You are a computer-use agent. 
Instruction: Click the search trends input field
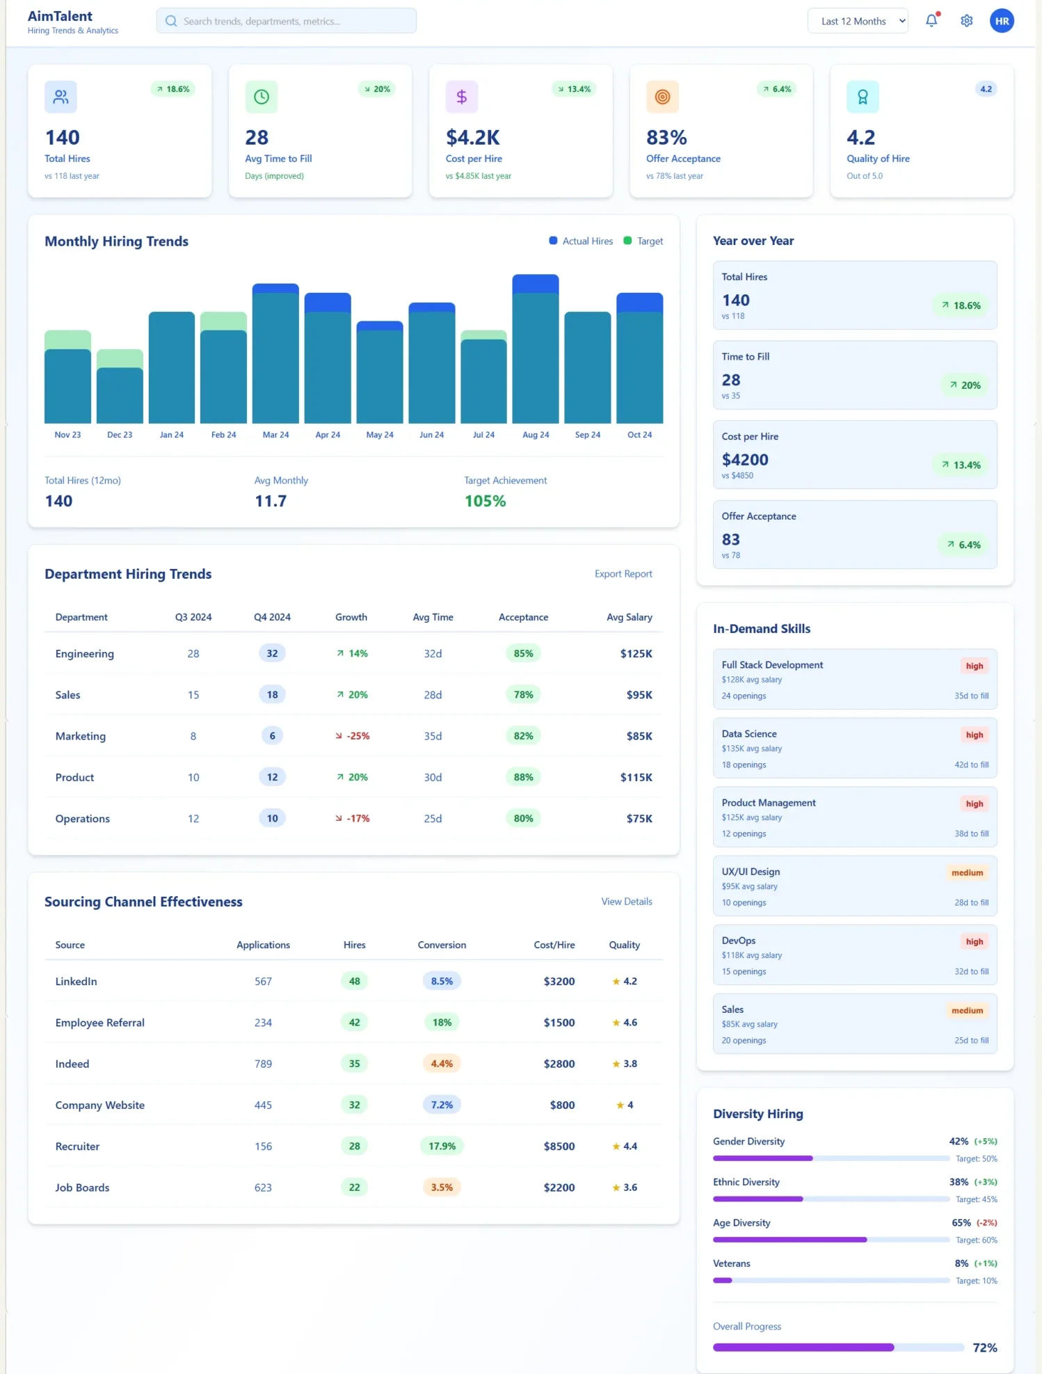click(287, 21)
